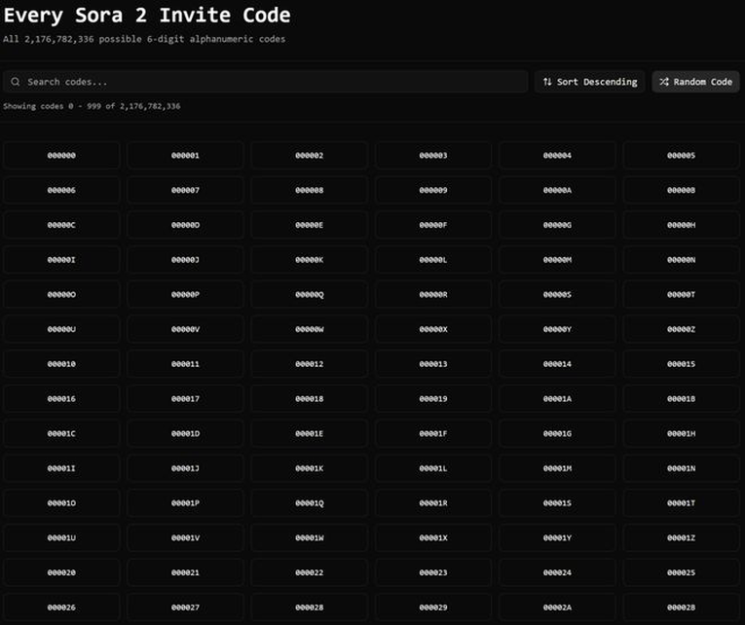Pick the code tile 00000A
745x625 pixels.
557,191
